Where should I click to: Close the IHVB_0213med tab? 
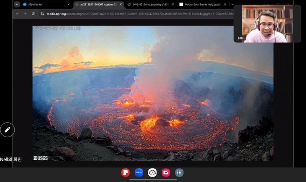(x=172, y=5)
